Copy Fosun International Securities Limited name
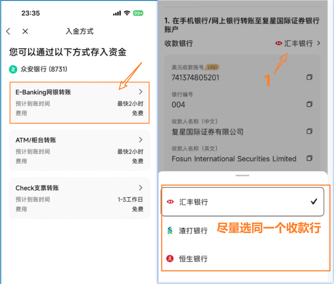The width and height of the screenshot is (334, 284). 309,158
